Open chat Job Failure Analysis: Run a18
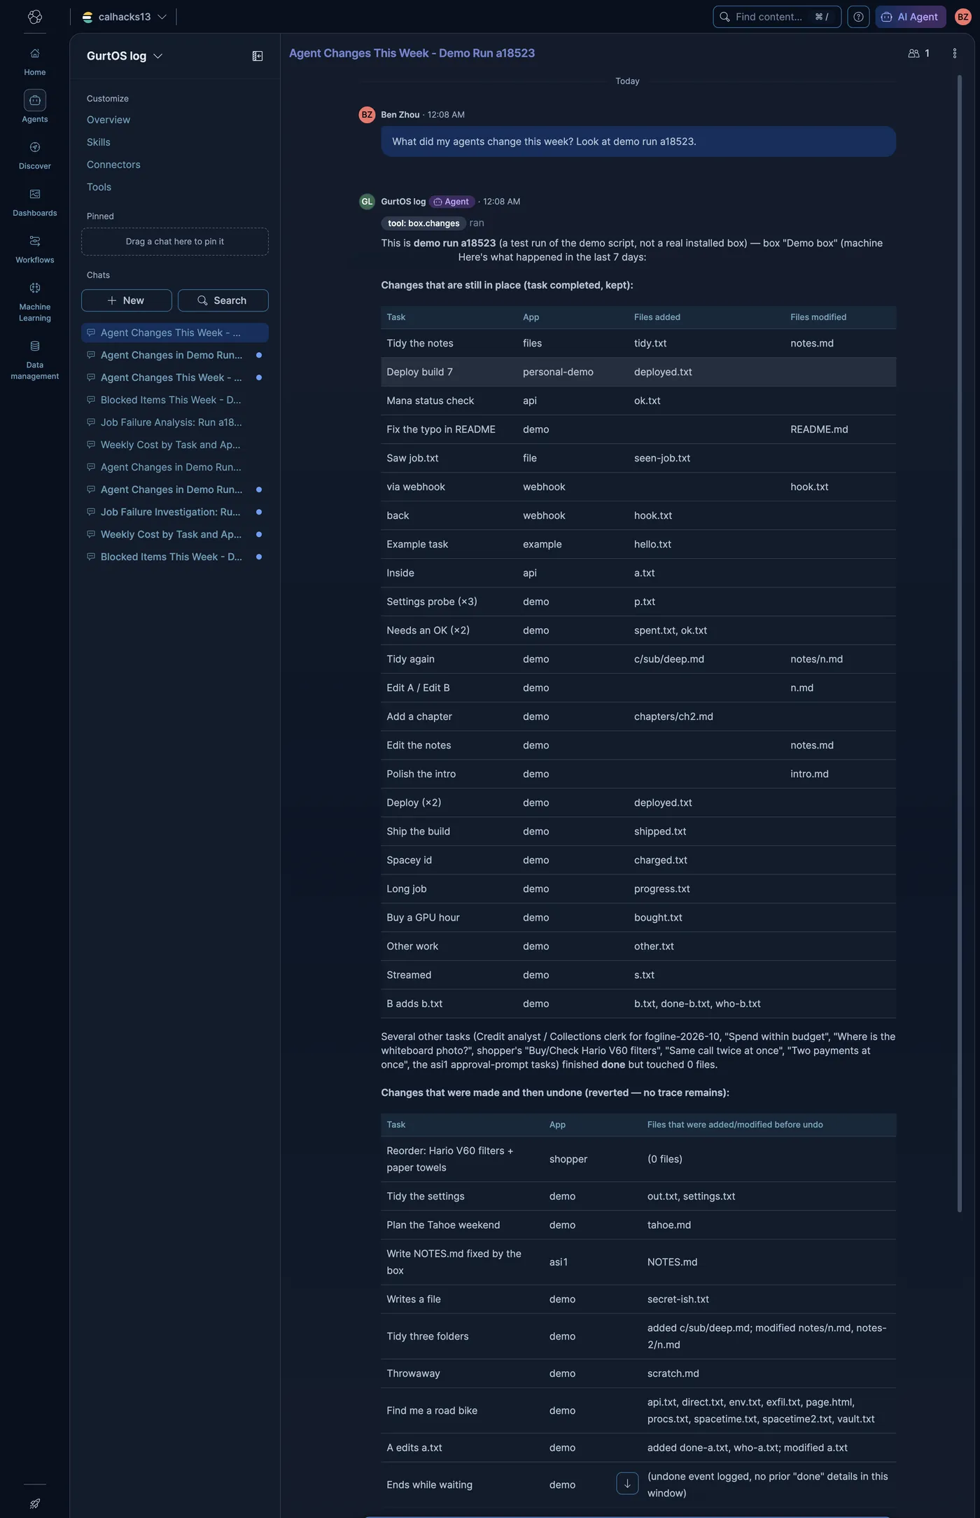Image resolution: width=980 pixels, height=1518 pixels. (175, 422)
